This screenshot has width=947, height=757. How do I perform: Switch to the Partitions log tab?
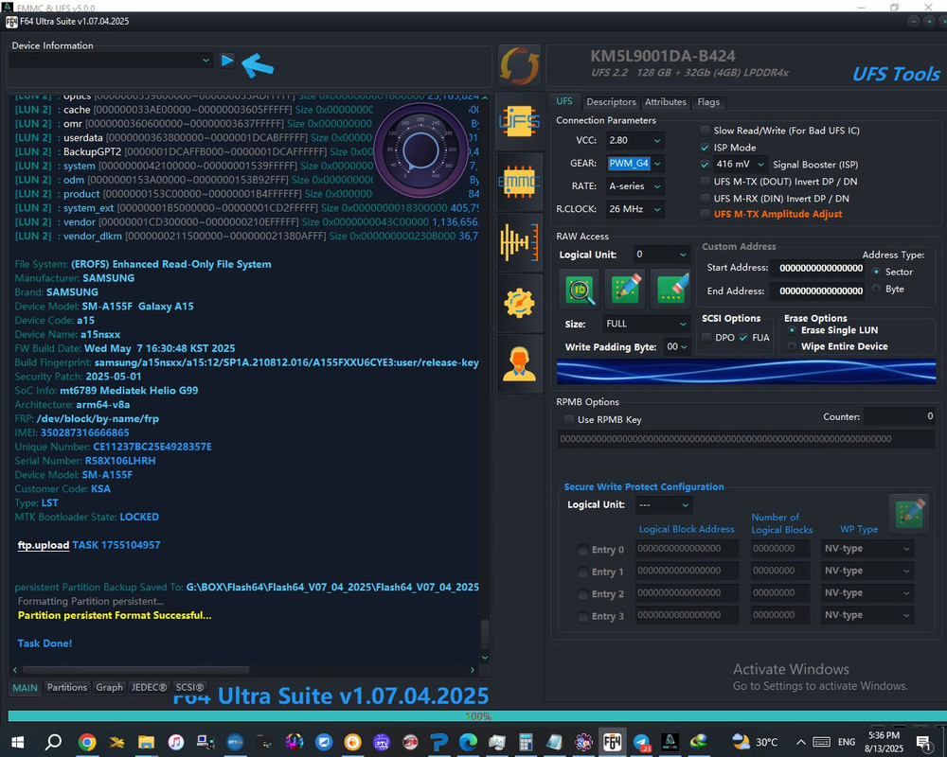pos(67,687)
